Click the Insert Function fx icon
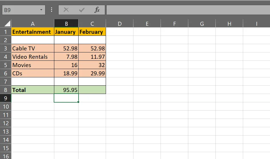 [x=97, y=10]
